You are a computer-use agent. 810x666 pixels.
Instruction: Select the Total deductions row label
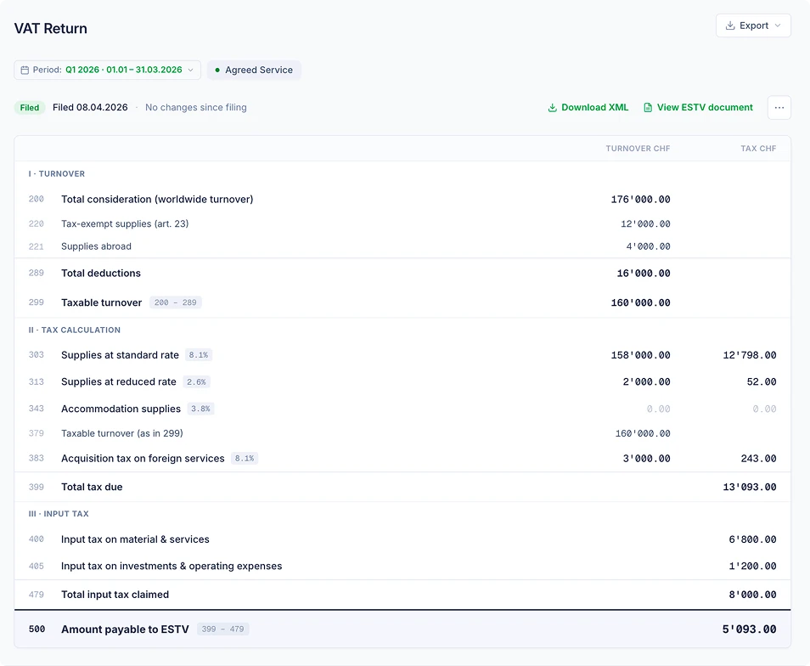[101, 274]
